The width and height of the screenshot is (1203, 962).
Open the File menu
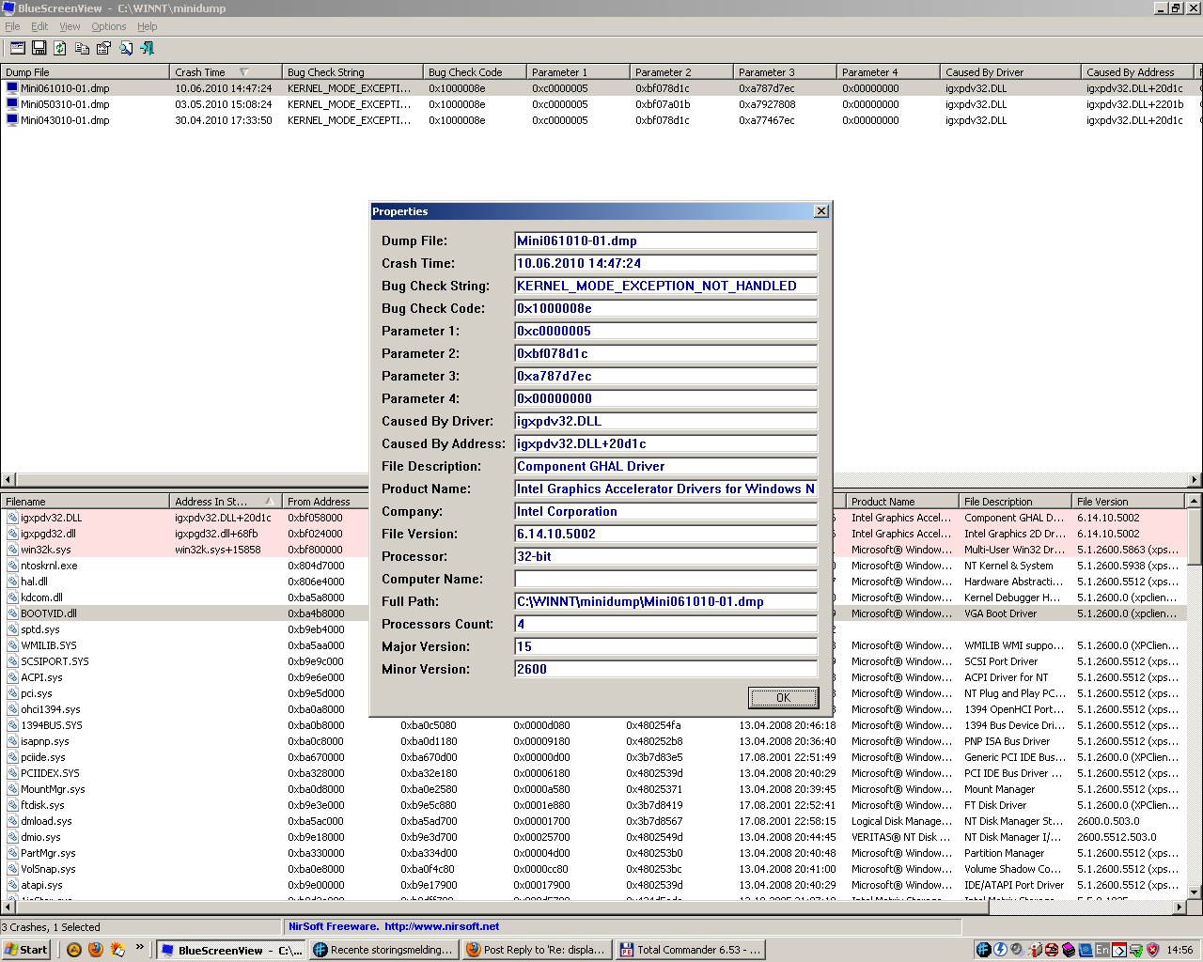tap(12, 26)
